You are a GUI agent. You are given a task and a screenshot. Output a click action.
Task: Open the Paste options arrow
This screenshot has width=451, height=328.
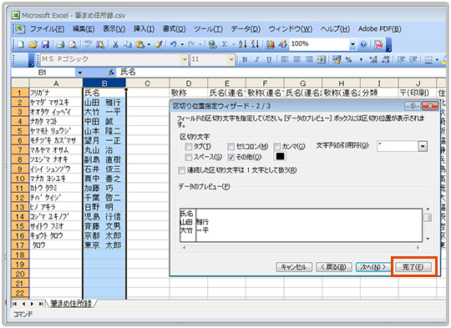[x=149, y=44]
